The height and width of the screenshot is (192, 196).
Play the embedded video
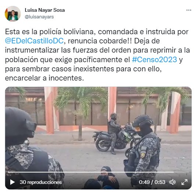13,182
